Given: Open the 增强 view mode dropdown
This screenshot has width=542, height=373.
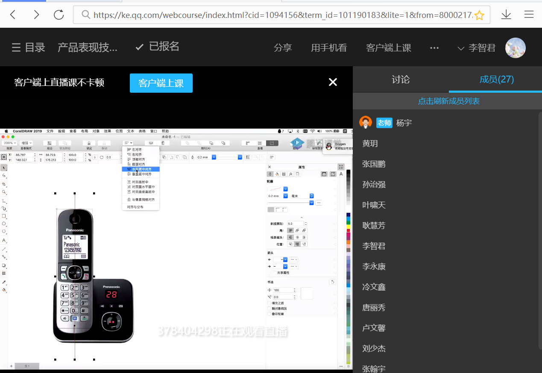Looking at the screenshot, I should 26,143.
